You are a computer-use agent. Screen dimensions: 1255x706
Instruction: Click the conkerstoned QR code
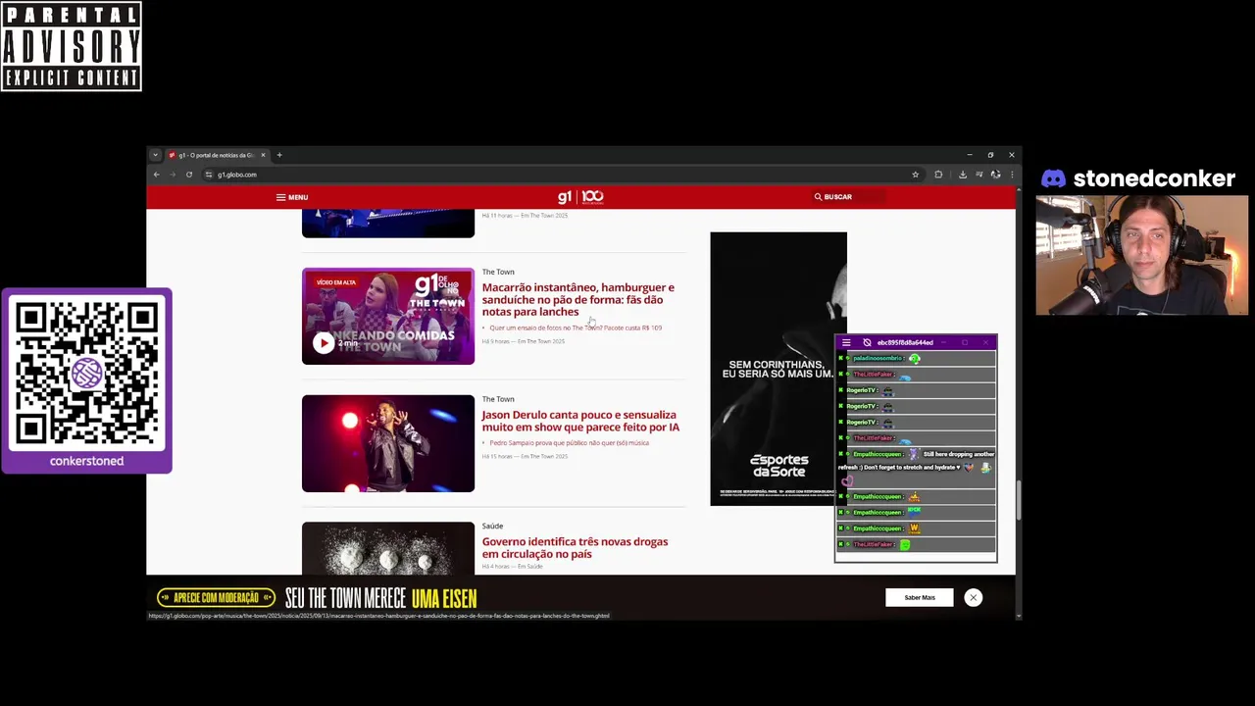[x=86, y=374]
